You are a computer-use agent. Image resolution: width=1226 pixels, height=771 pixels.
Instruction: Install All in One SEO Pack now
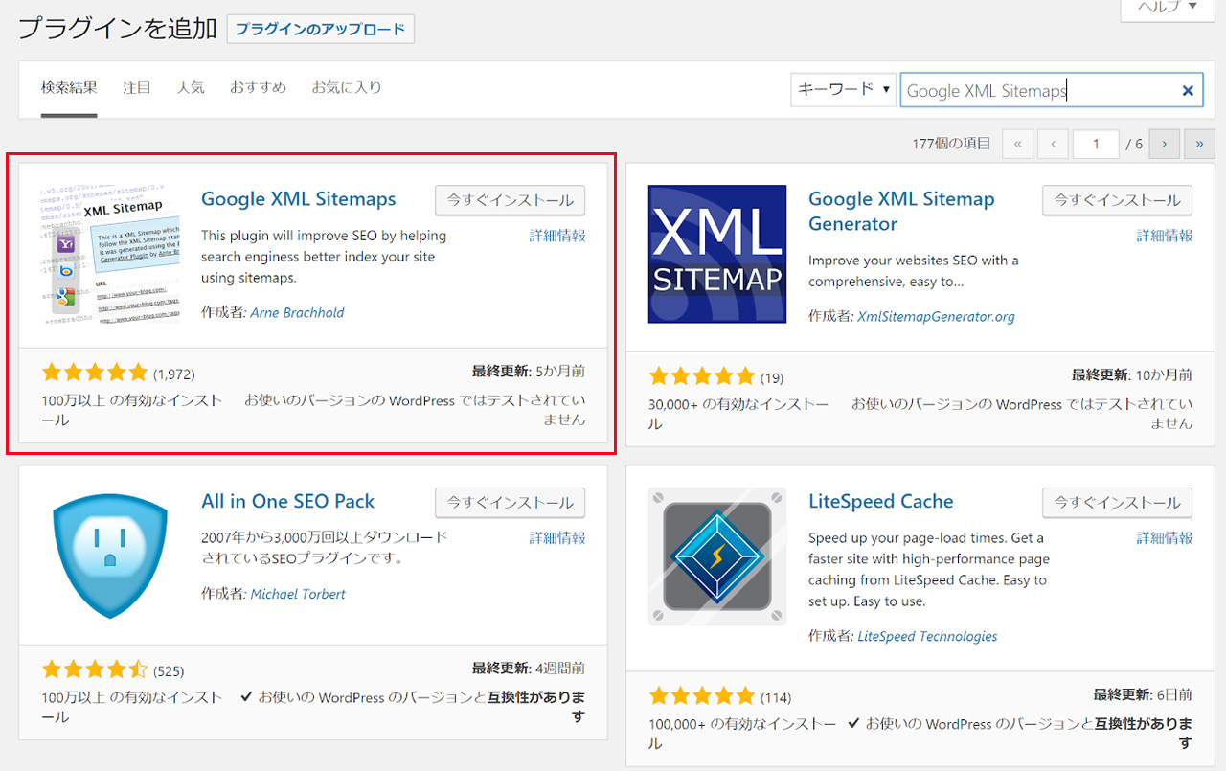pyautogui.click(x=510, y=503)
